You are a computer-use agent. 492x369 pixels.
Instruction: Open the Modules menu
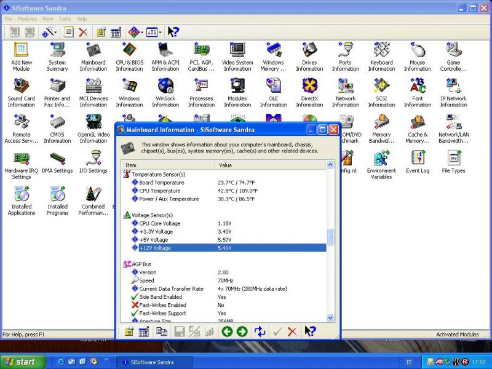27,19
